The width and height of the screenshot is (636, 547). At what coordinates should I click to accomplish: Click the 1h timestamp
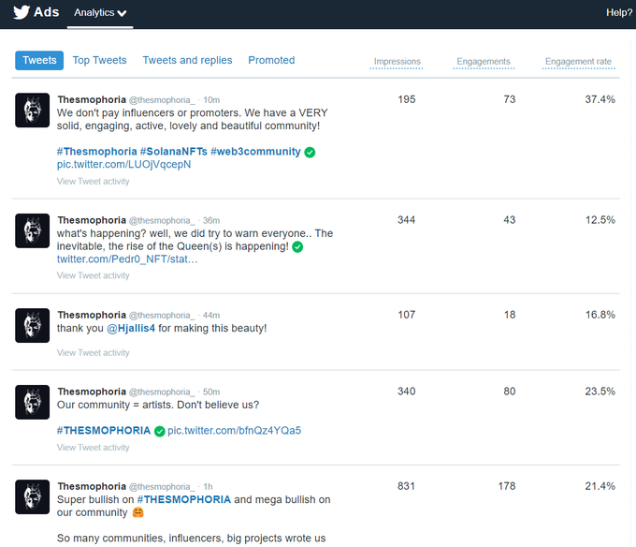pyautogui.click(x=208, y=486)
